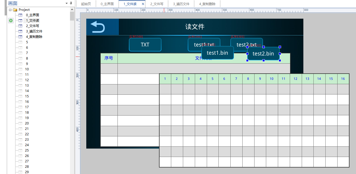Viewport: 356px width, 174px height.
Task: Click column 8 header in grid table
Action: [248, 79]
